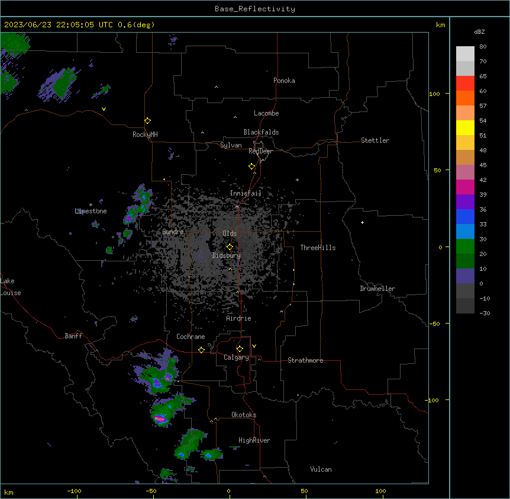This screenshot has height=499, width=510.
Task: Click the Stettler city label
Action: (x=375, y=140)
